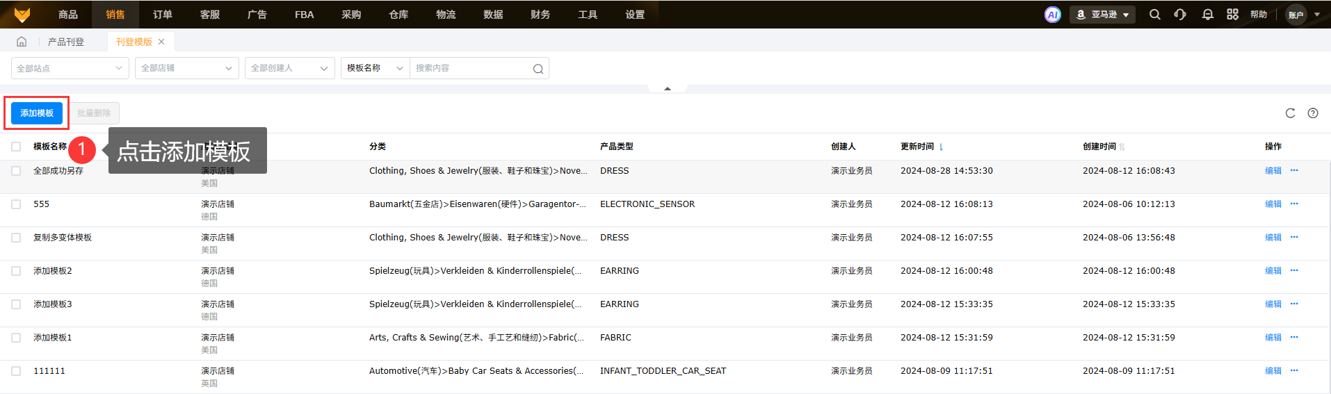Click the fox logo icon

point(22,14)
